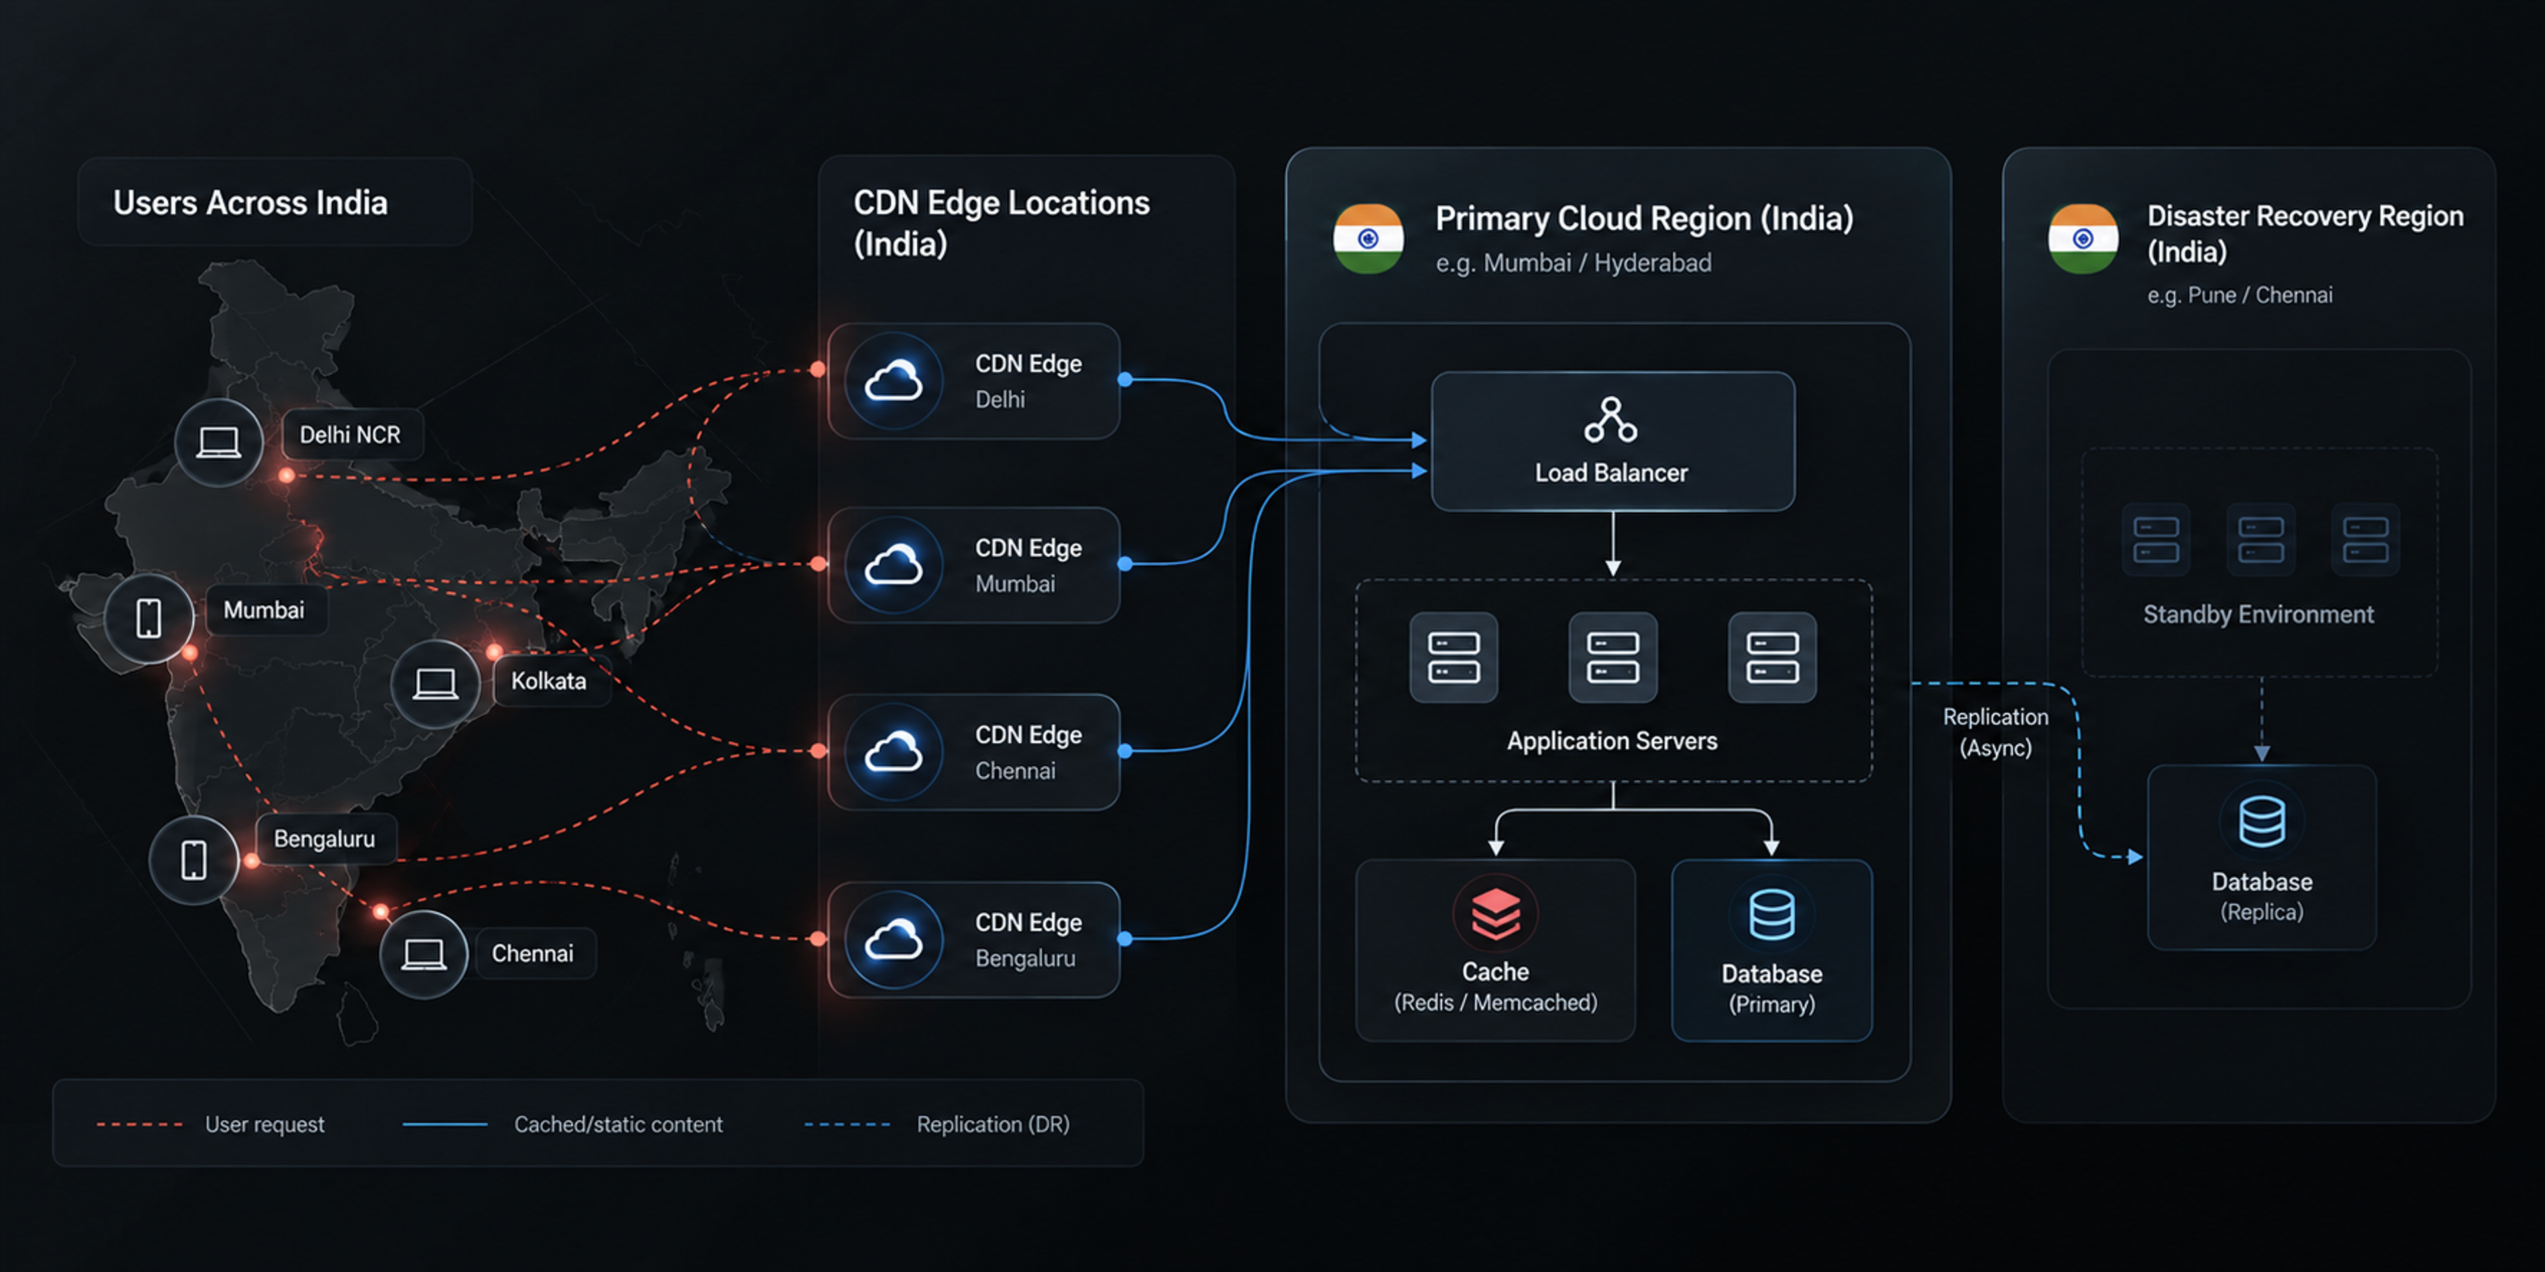Click the Delhi NCR laptop user icon

point(218,441)
